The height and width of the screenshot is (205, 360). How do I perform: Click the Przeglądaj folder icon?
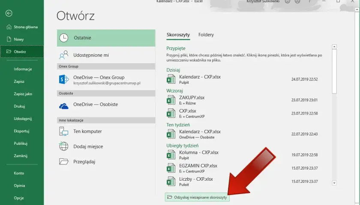[64, 161]
